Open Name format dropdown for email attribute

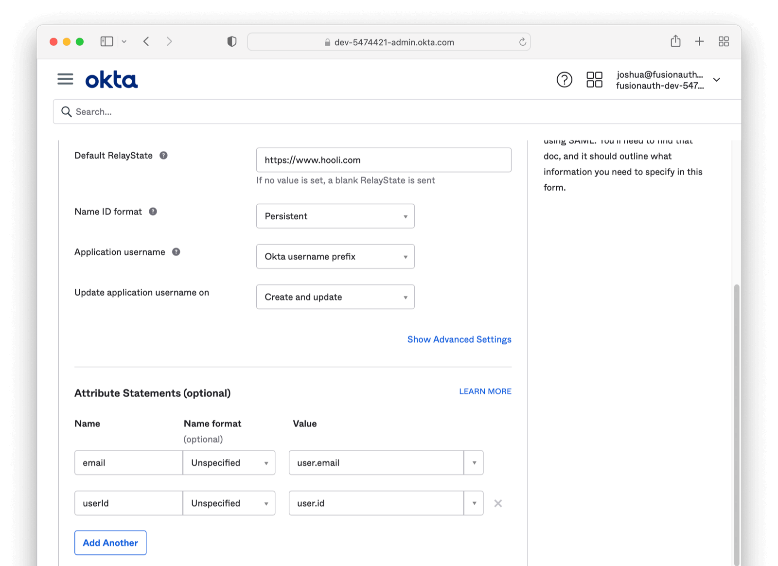[229, 463]
